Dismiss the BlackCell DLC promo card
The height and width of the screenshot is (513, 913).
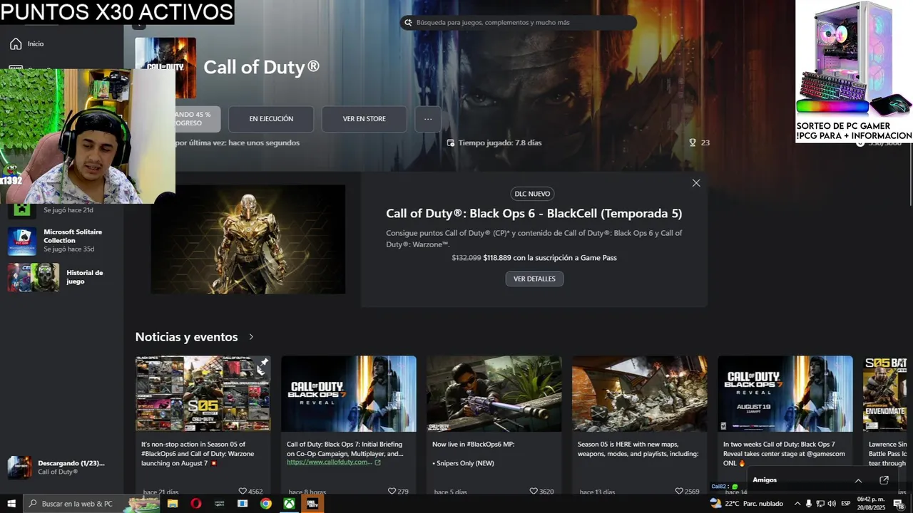696,183
